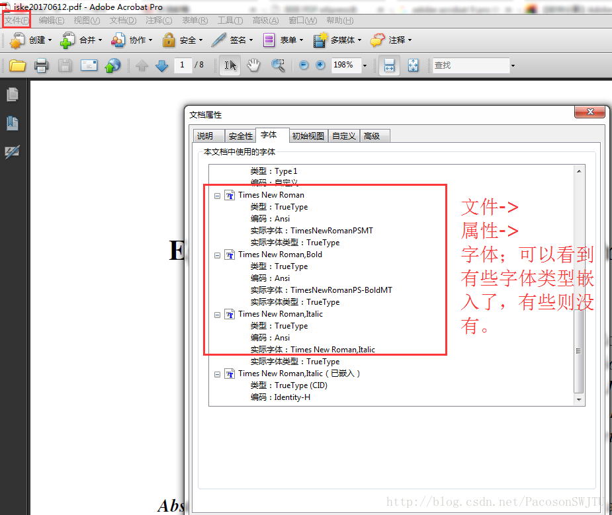Open the 文件(F) menu
The width and height of the screenshot is (612, 515).
tap(17, 20)
